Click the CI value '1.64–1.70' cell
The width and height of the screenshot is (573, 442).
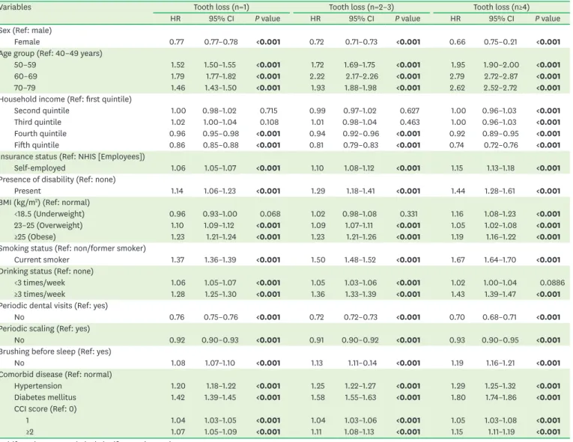click(500, 260)
